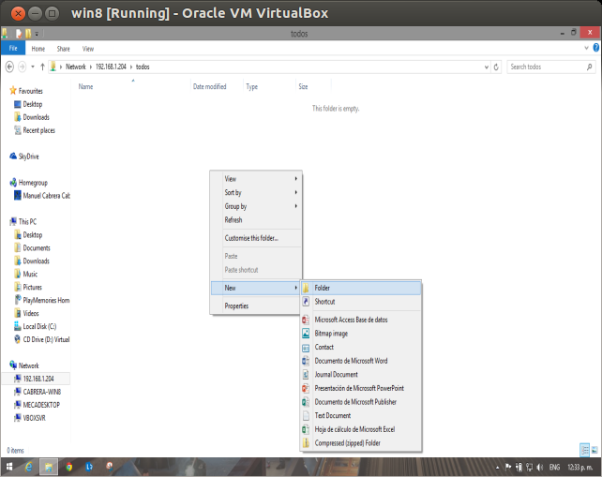
Task: Open Documents under This PC
Action: click(32, 248)
